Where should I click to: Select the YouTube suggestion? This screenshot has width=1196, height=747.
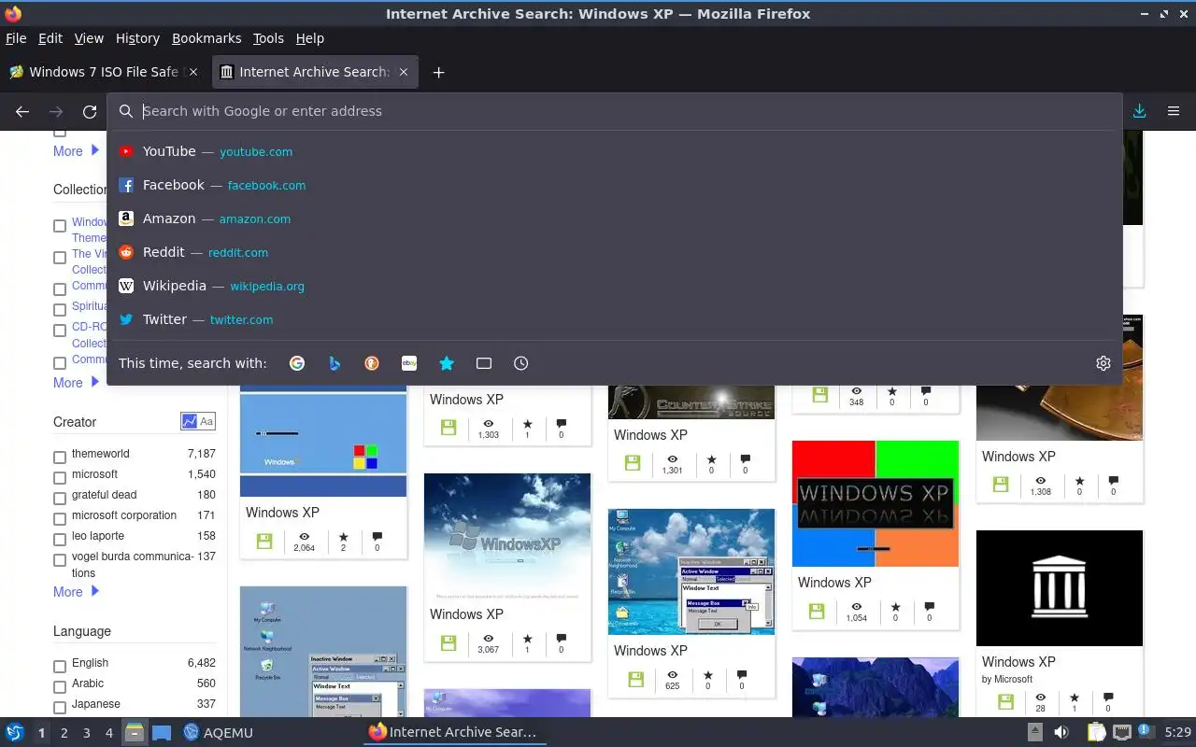[615, 151]
